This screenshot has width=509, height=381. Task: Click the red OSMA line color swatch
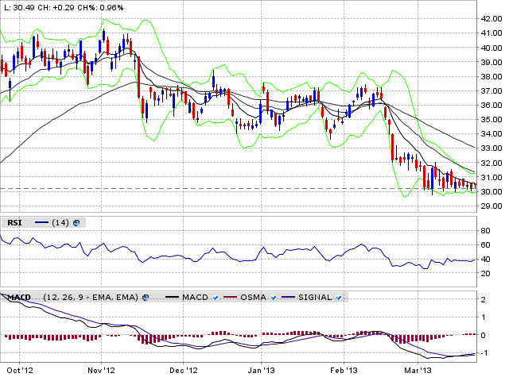[x=229, y=298]
